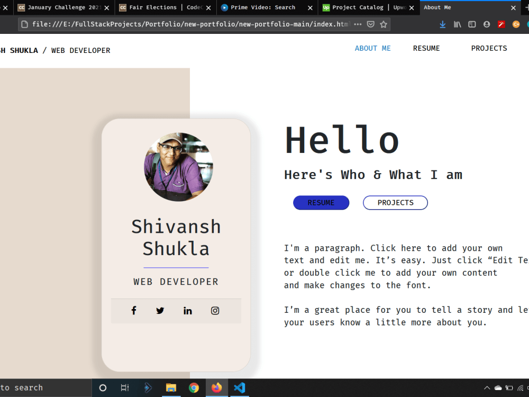Click the Windows taskbar search box
The width and height of the screenshot is (529, 397).
click(x=45, y=388)
